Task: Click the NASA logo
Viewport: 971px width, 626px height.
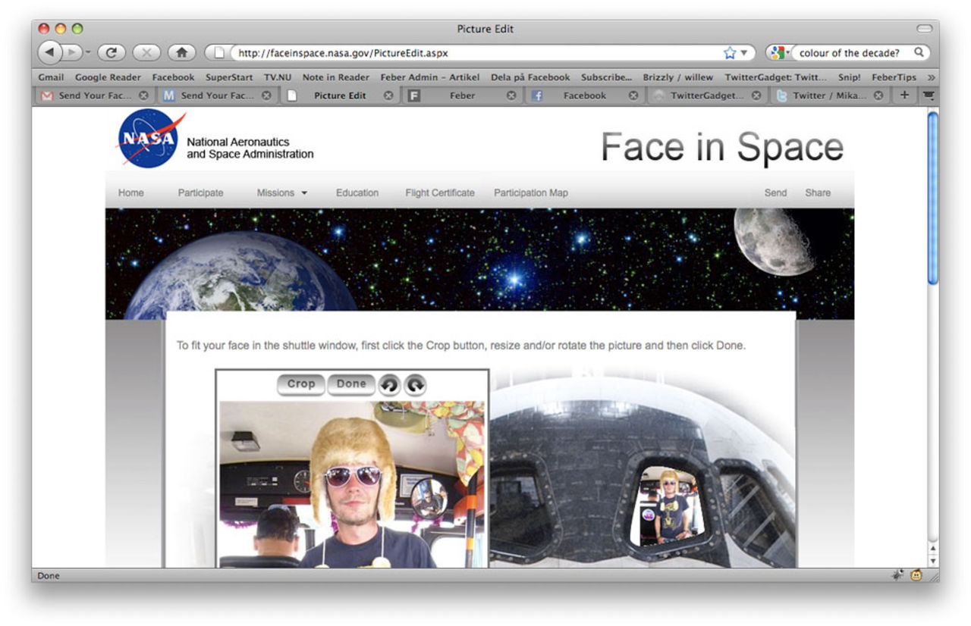Action: [x=149, y=138]
